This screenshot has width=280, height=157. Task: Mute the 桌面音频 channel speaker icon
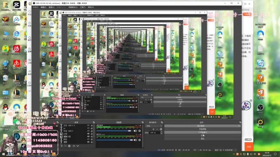(135, 131)
